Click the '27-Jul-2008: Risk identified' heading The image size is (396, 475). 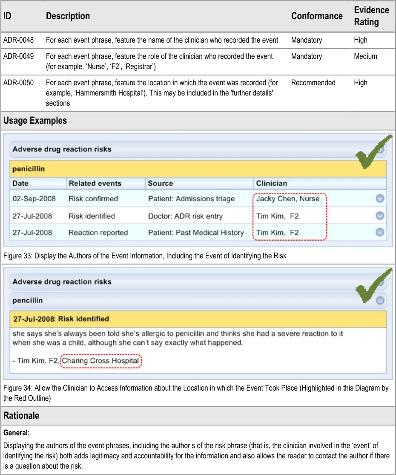(61, 319)
